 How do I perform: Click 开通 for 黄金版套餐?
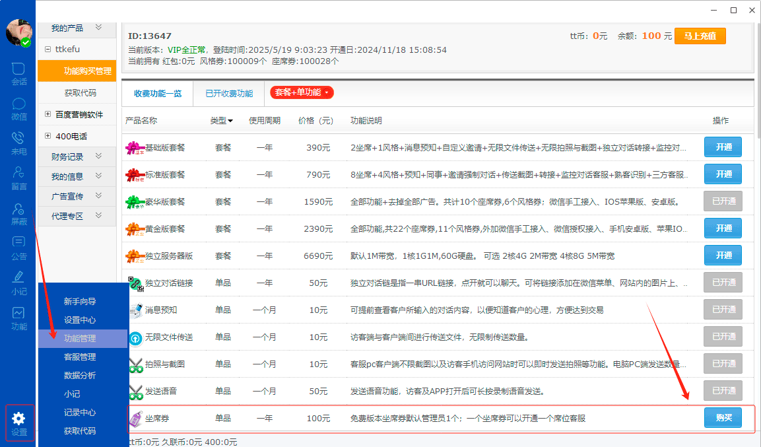pyautogui.click(x=723, y=228)
